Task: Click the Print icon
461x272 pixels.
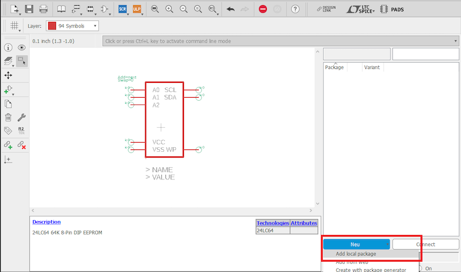Action: pyautogui.click(x=43, y=9)
